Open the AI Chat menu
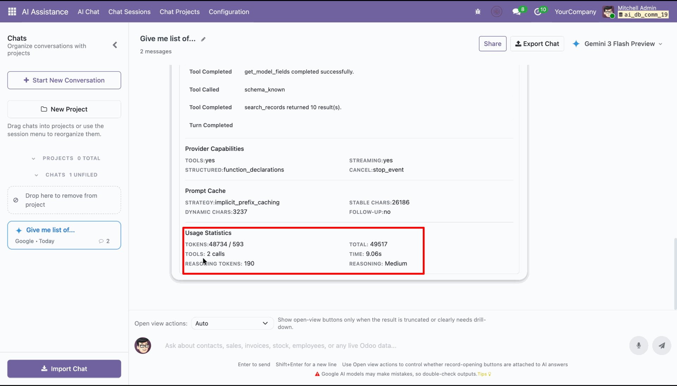Screen dimensions: 677x386 (89, 12)
